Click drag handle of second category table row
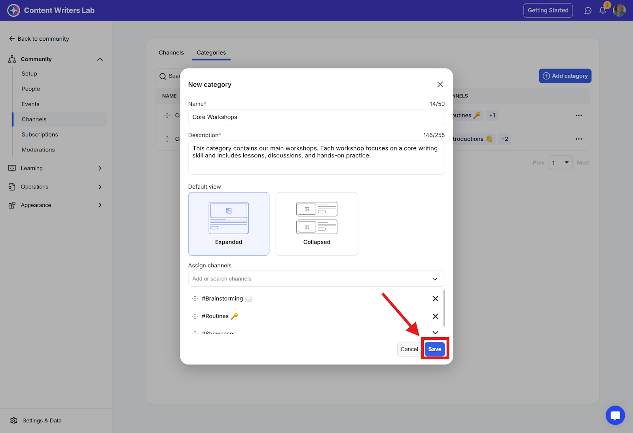Viewport: 633px width, 433px height. [x=167, y=139]
